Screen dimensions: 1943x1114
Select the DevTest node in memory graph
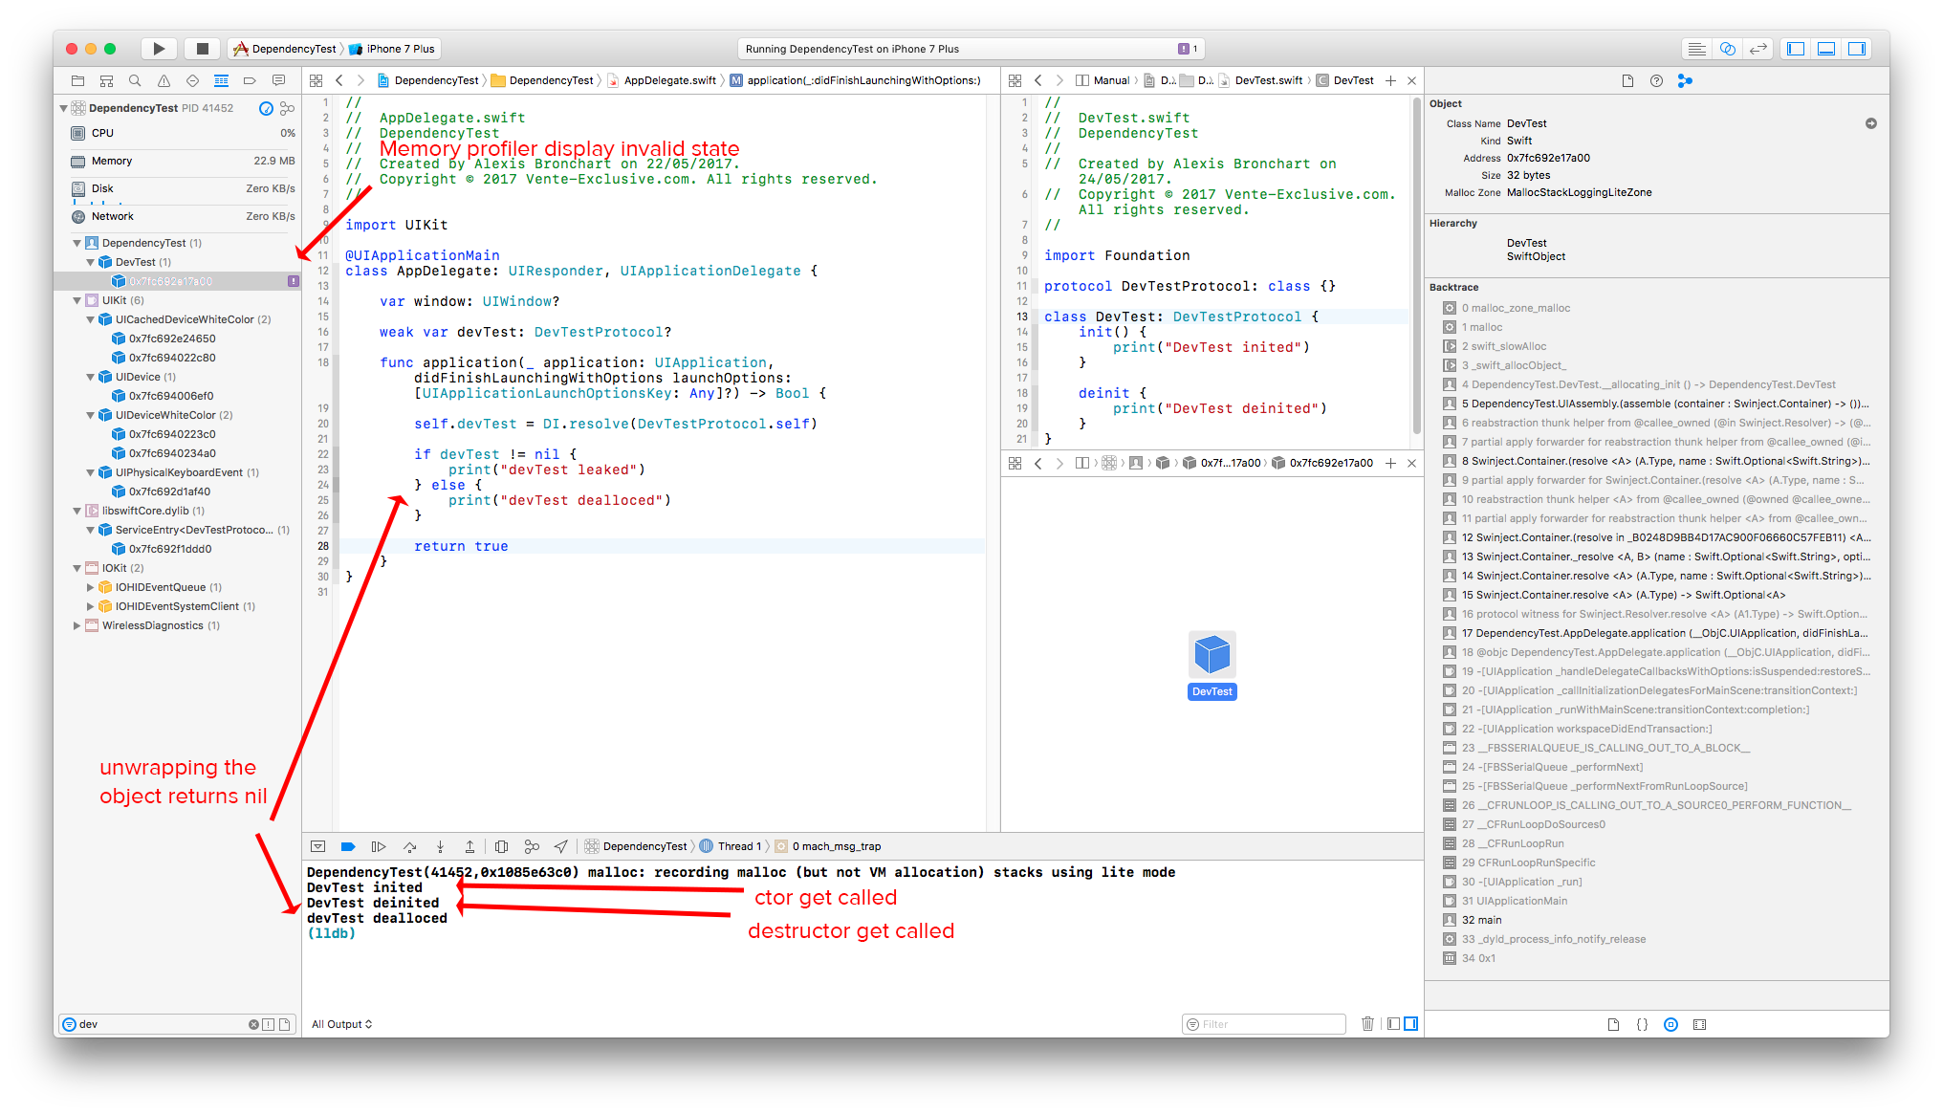click(1212, 666)
